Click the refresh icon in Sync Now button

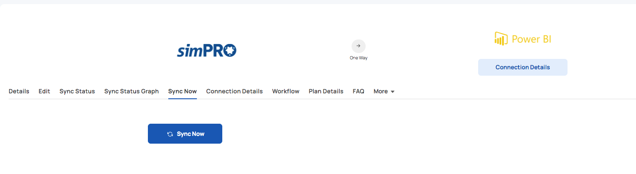tap(170, 134)
